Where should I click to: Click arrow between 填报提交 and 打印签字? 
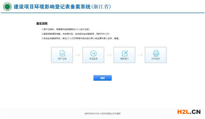click(140, 55)
